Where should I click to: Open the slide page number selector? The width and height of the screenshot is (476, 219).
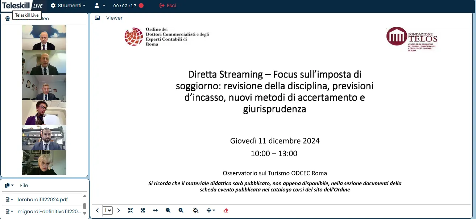(108, 210)
